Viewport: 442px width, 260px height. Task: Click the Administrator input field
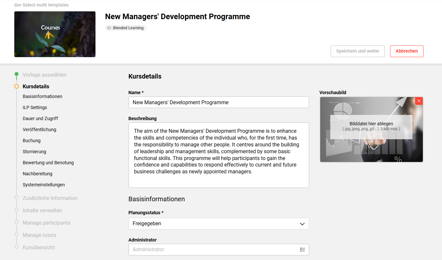[219, 250]
